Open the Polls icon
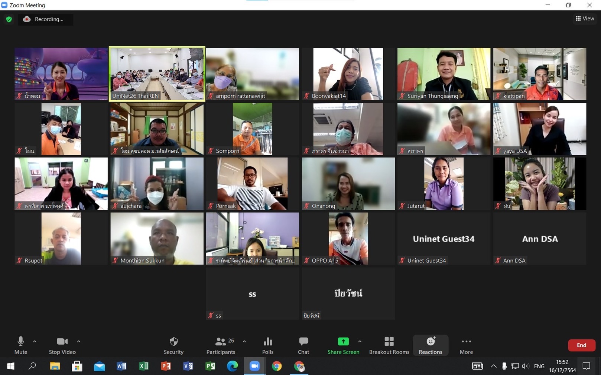Viewport: 601px width, 375px height. coord(267,345)
